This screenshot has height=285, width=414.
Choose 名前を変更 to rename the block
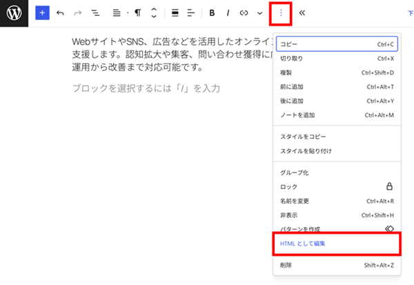[337, 201]
